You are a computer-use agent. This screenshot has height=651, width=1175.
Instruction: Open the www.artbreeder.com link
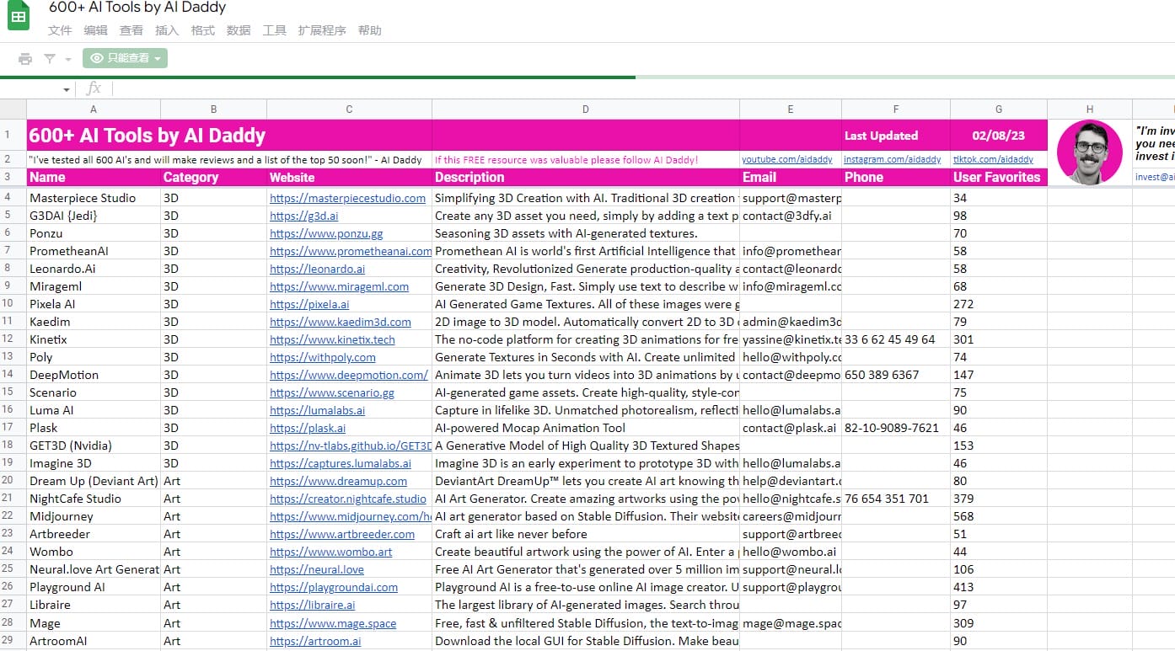pos(342,534)
